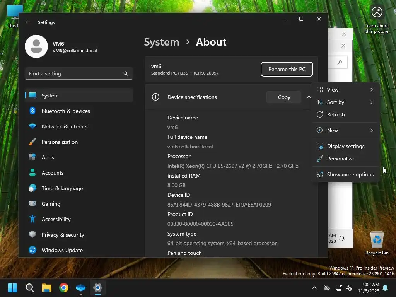This screenshot has width=396, height=297.
Task: Open taskbar Search
Action: pyautogui.click(x=29, y=288)
